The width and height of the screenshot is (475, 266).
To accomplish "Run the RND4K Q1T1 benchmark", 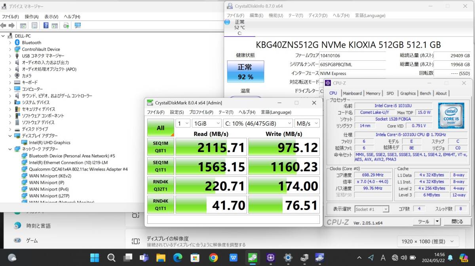I will coord(161,205).
